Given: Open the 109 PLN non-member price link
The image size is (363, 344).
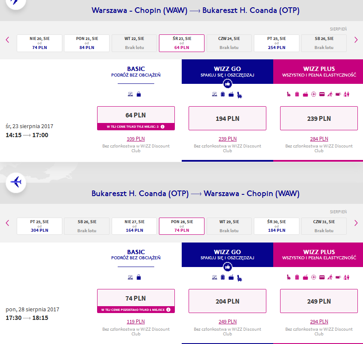Looking at the screenshot, I should tap(136, 138).
